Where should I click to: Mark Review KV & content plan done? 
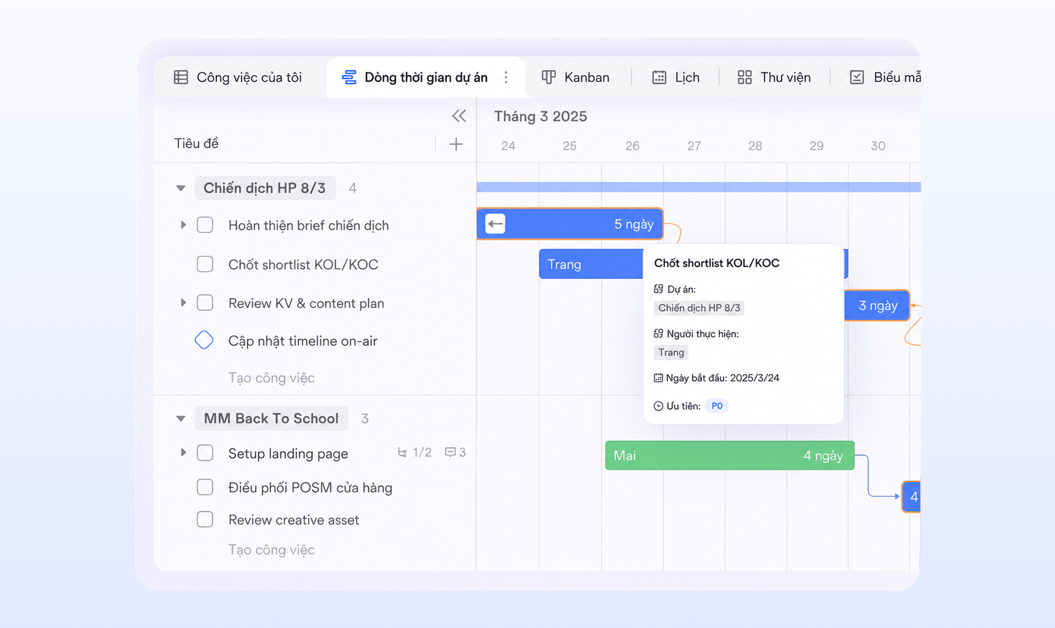point(205,302)
